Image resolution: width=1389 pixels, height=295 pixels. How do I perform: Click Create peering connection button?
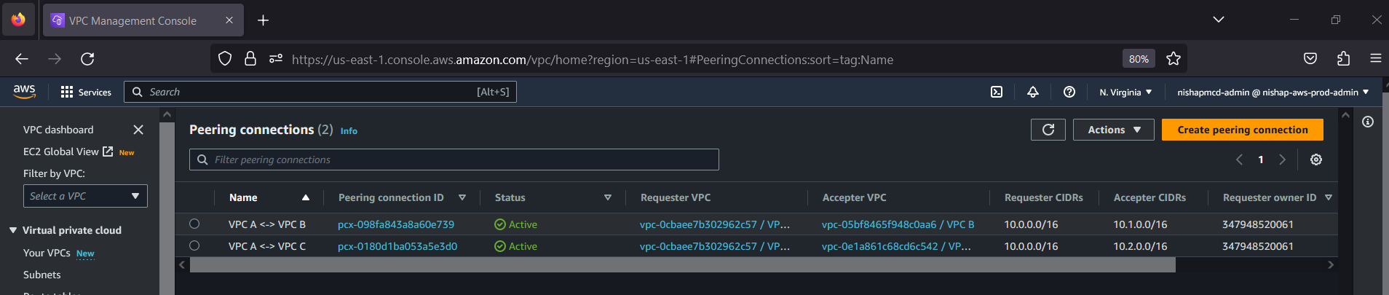point(1242,130)
